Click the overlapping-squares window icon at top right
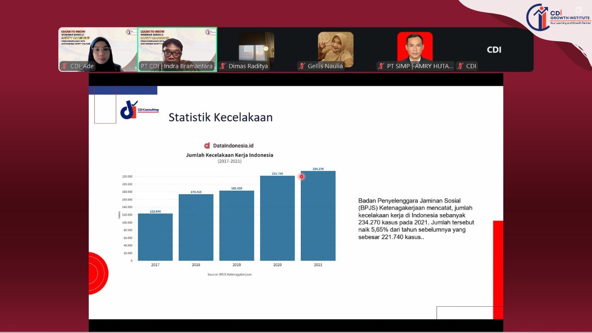The width and height of the screenshot is (592, 333). point(579,10)
